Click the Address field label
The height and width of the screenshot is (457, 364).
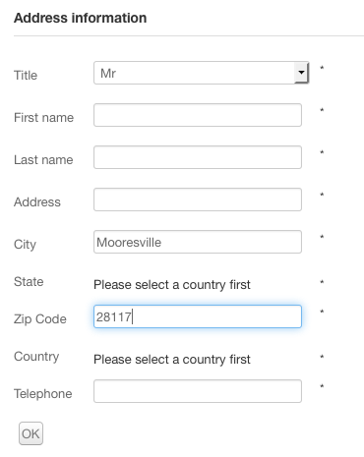(x=37, y=201)
